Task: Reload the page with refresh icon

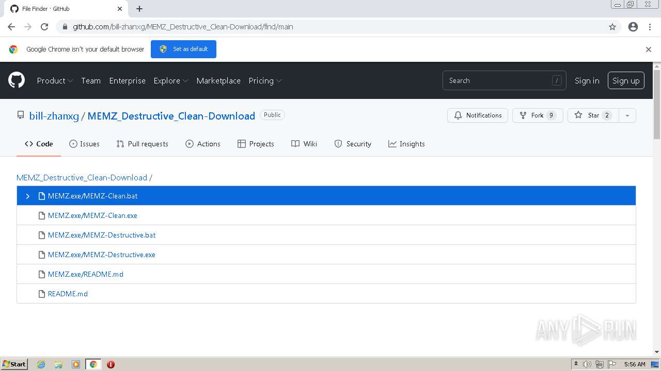Action: tap(44, 27)
